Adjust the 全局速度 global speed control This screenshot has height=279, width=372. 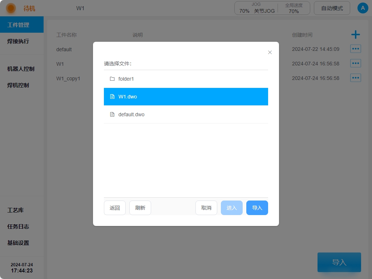tap(294, 8)
